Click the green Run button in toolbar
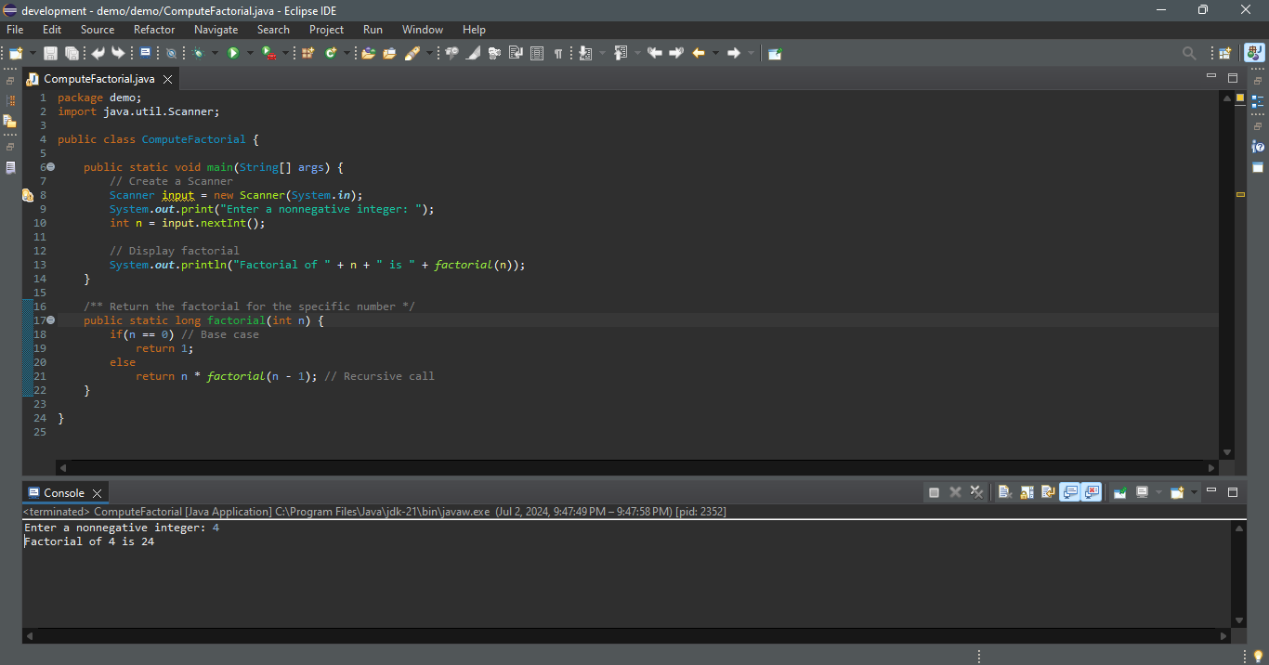The image size is (1269, 665). point(233,53)
